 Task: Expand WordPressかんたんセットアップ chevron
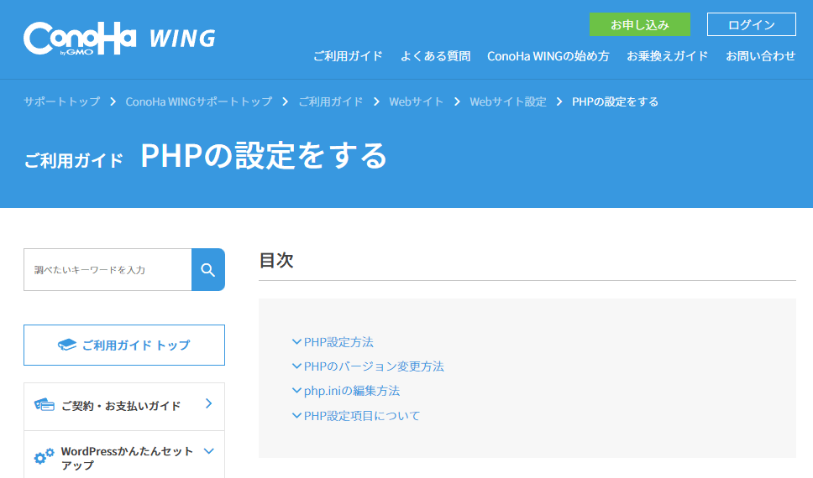tap(208, 451)
